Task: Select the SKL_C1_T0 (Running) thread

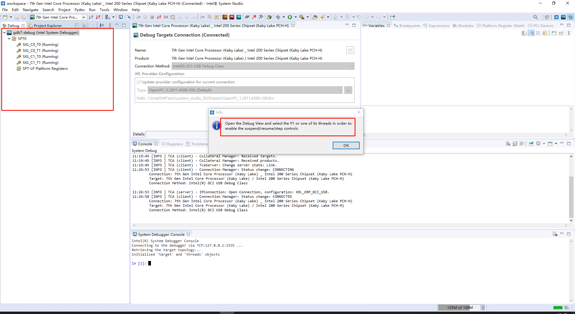Action: click(40, 56)
